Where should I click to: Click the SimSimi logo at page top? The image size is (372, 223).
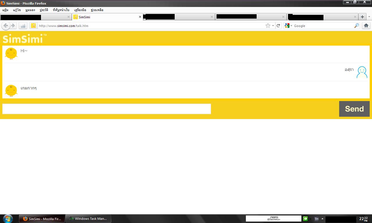tap(24, 39)
